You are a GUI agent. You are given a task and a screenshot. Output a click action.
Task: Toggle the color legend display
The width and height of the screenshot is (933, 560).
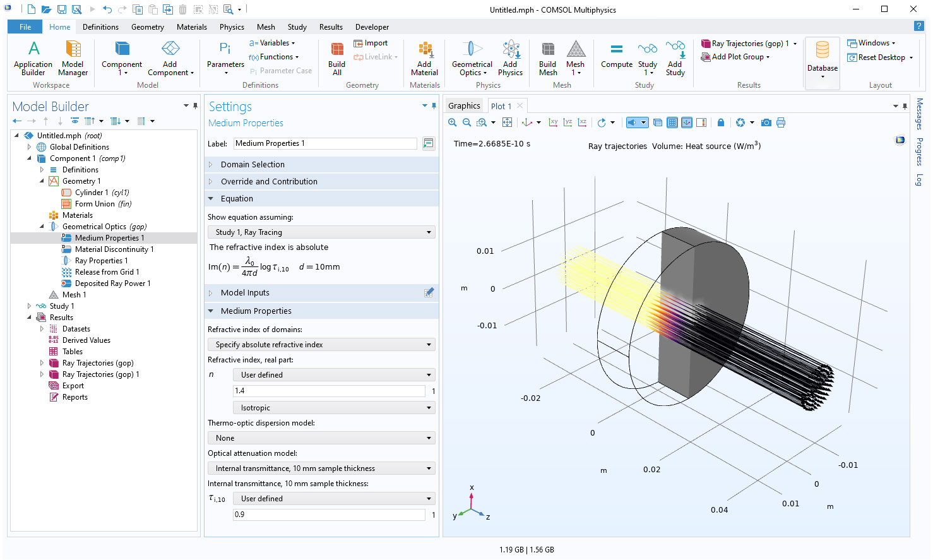(701, 122)
